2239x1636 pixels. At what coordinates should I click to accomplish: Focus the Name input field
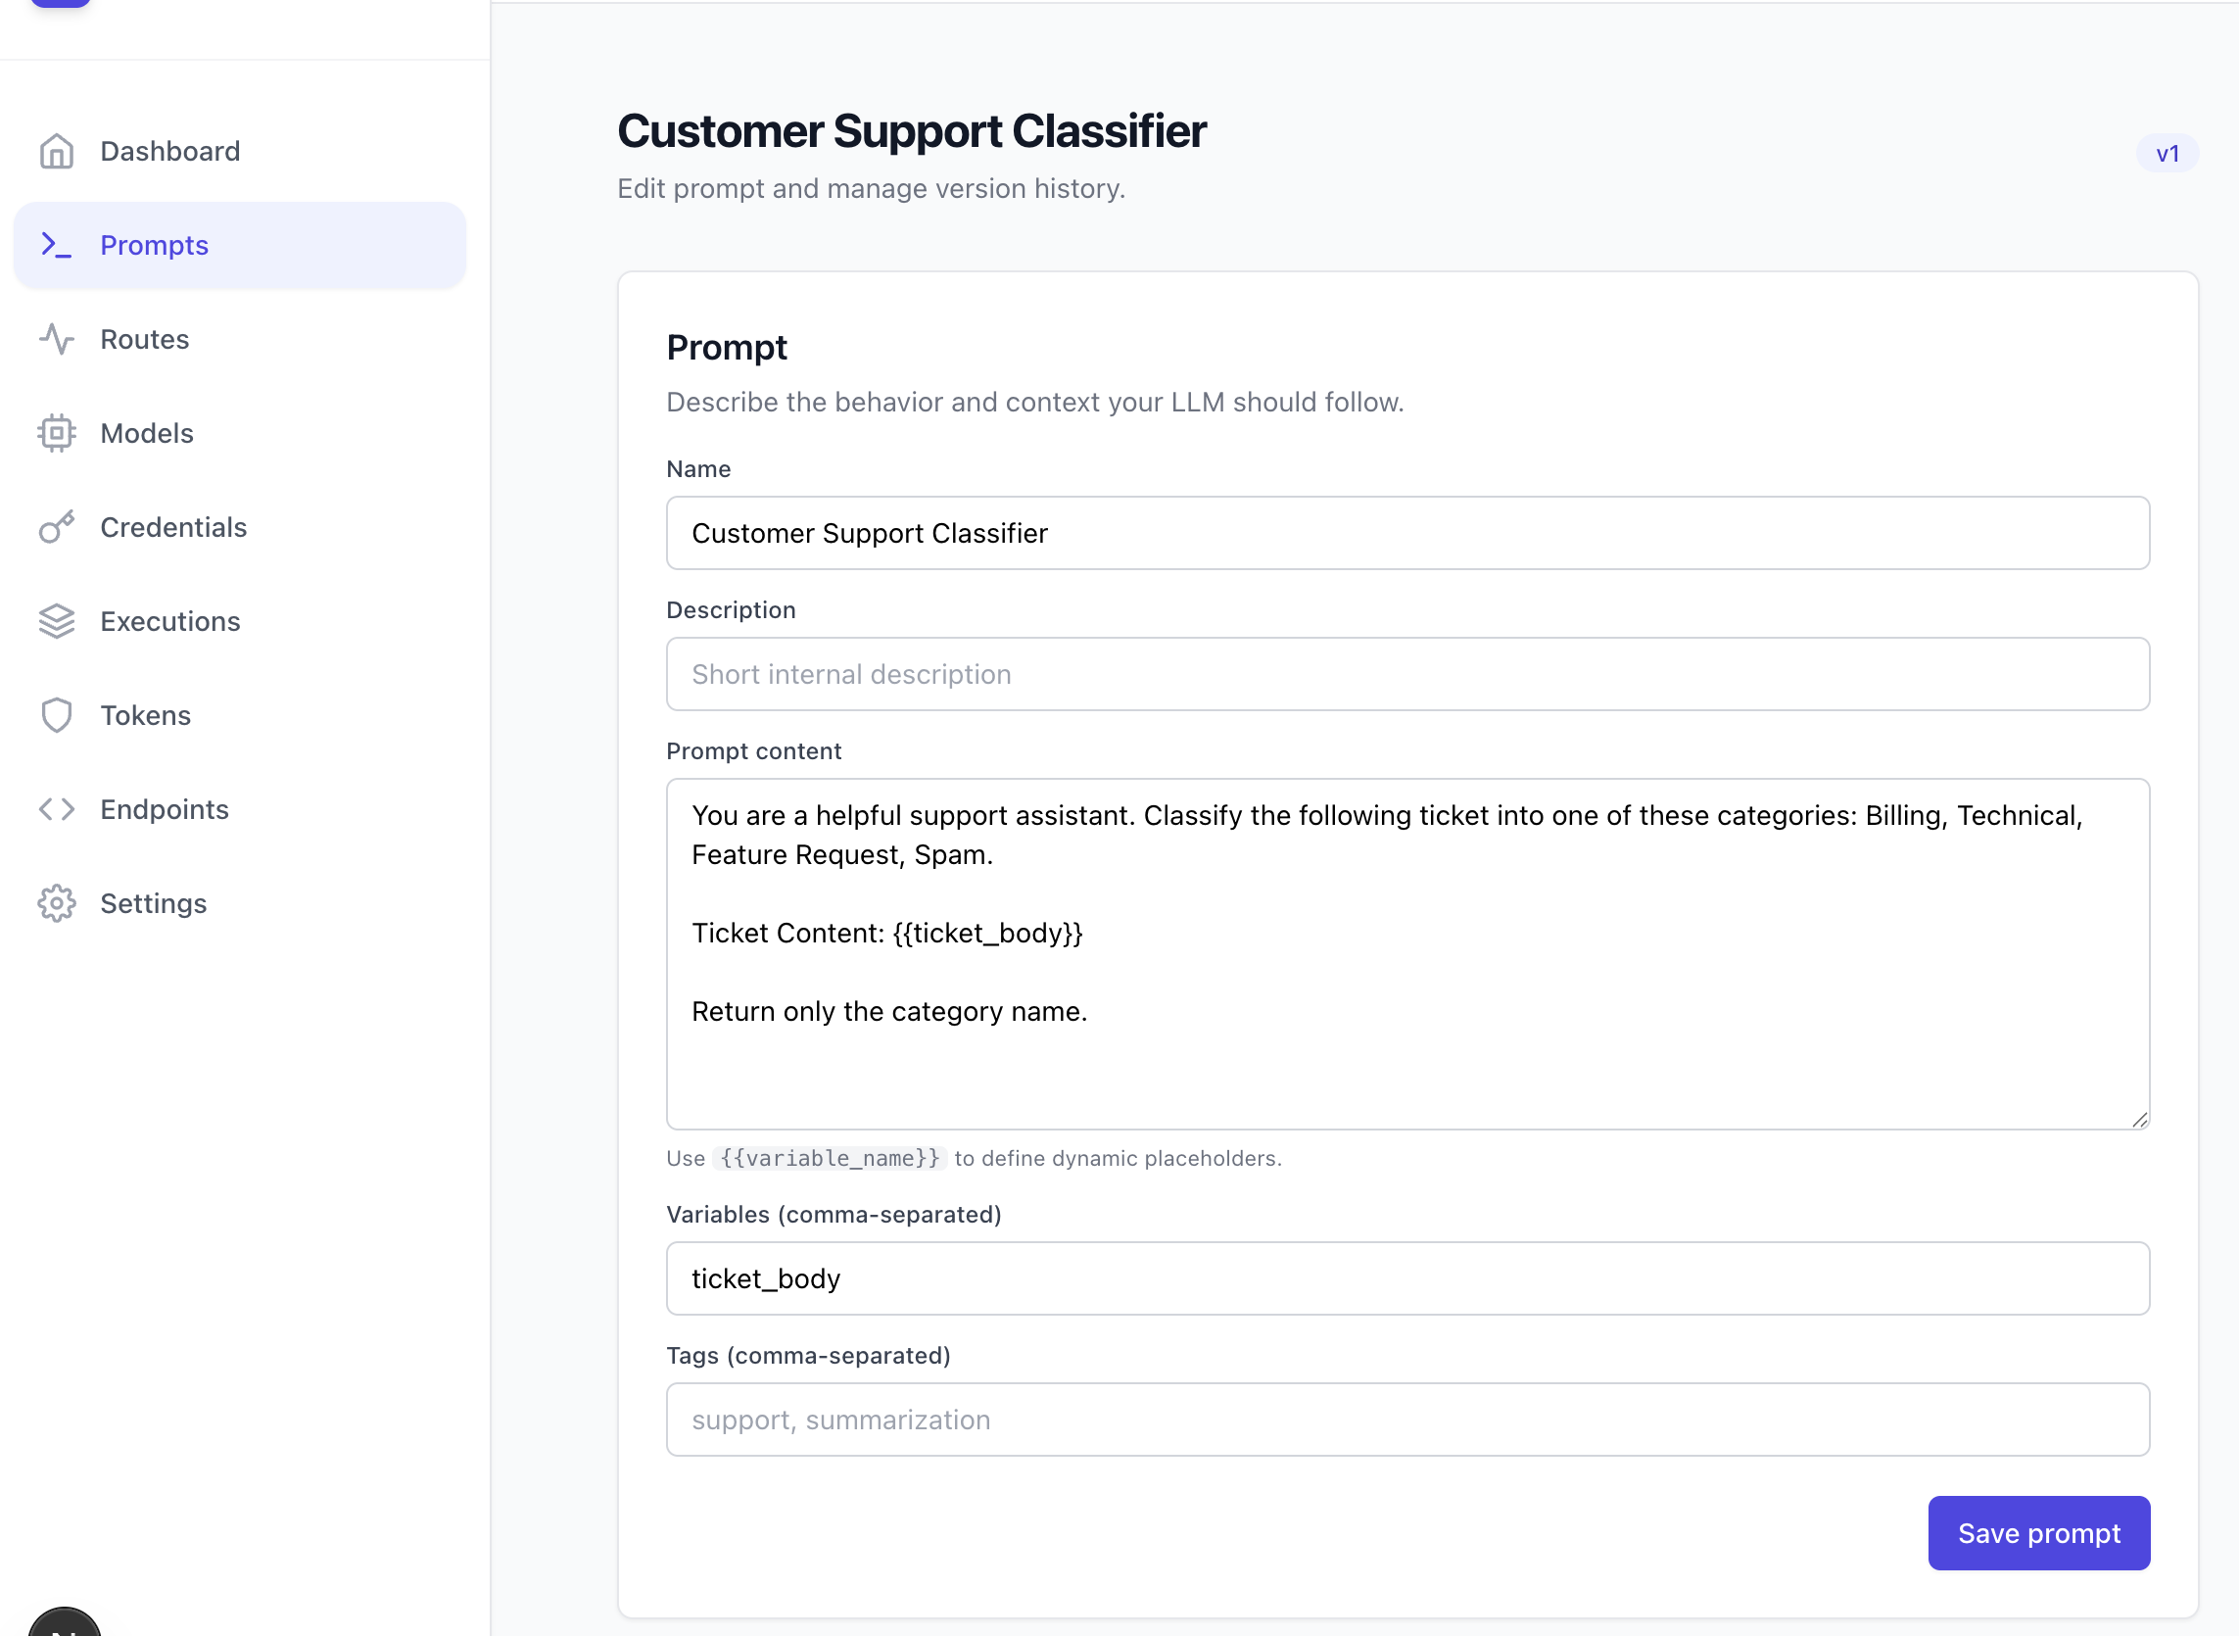(x=1406, y=534)
